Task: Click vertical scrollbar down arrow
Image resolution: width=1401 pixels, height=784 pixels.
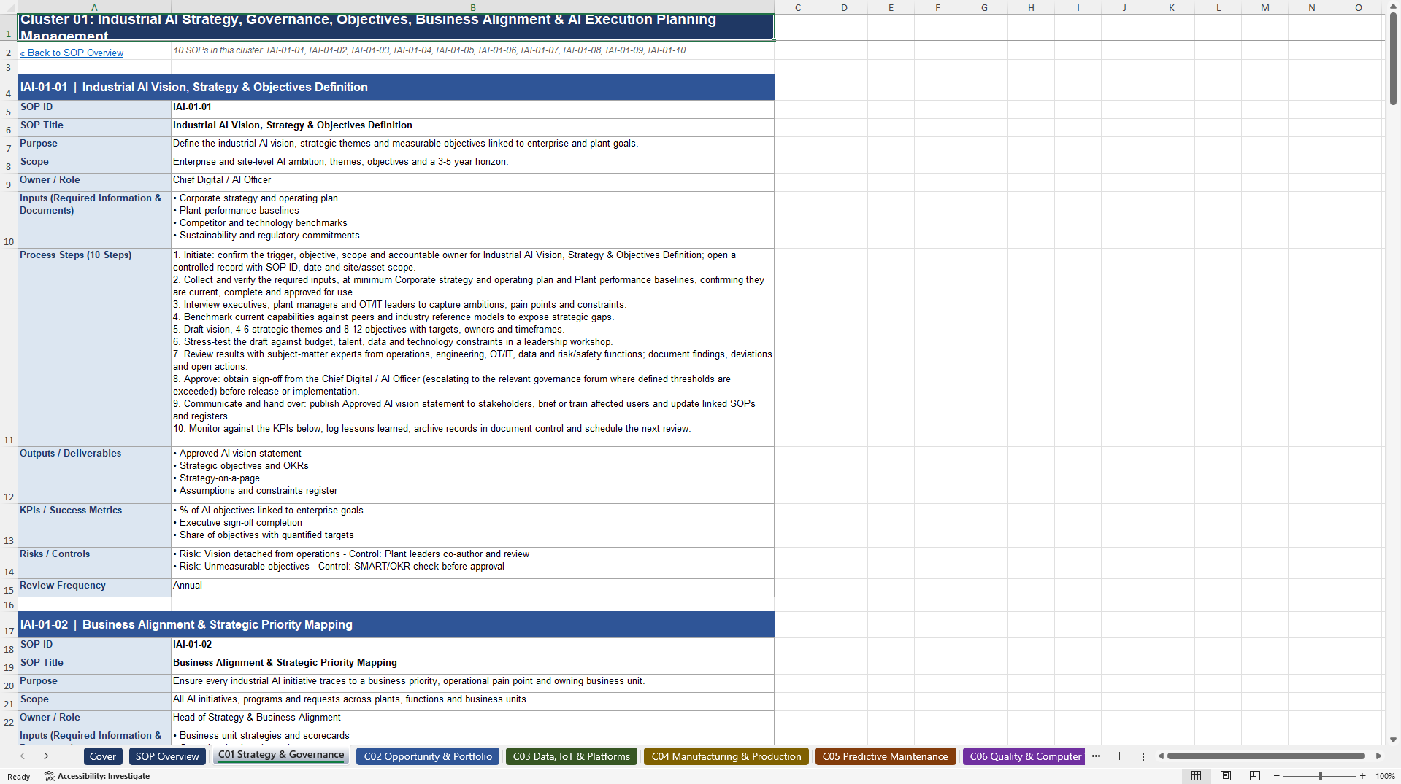Action: click(x=1393, y=740)
